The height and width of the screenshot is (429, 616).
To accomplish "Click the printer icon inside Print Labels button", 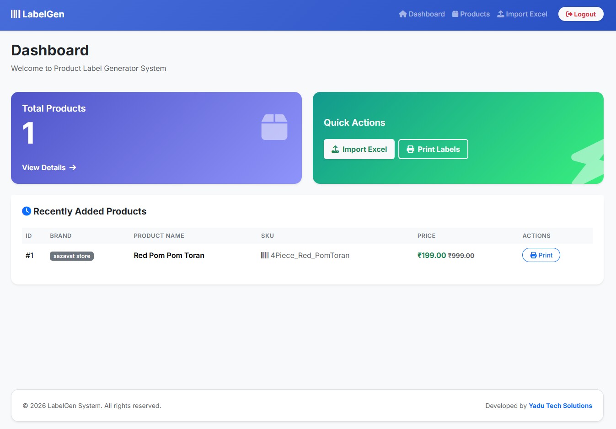I will click(x=410, y=149).
